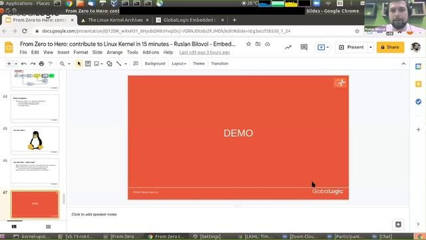Open the File menu

23,52
